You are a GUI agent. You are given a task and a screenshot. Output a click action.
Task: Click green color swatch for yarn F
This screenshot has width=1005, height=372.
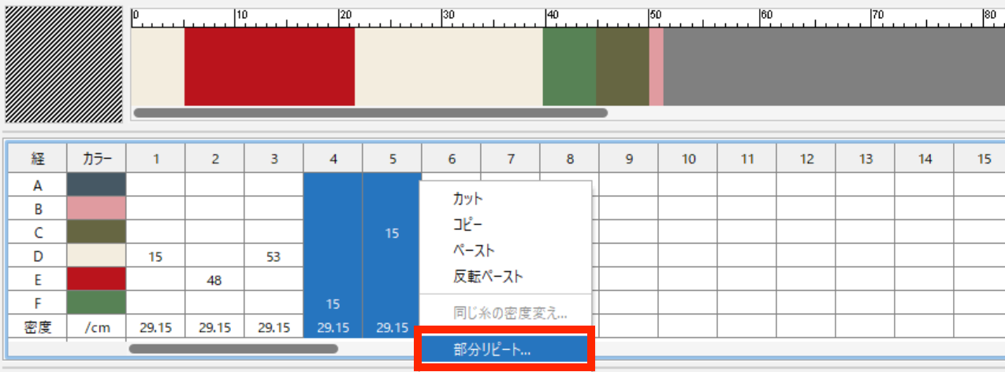click(x=97, y=303)
